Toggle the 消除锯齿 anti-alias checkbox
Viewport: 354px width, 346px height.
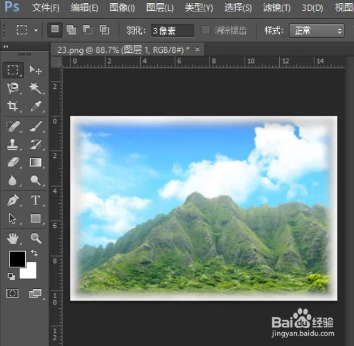point(206,30)
